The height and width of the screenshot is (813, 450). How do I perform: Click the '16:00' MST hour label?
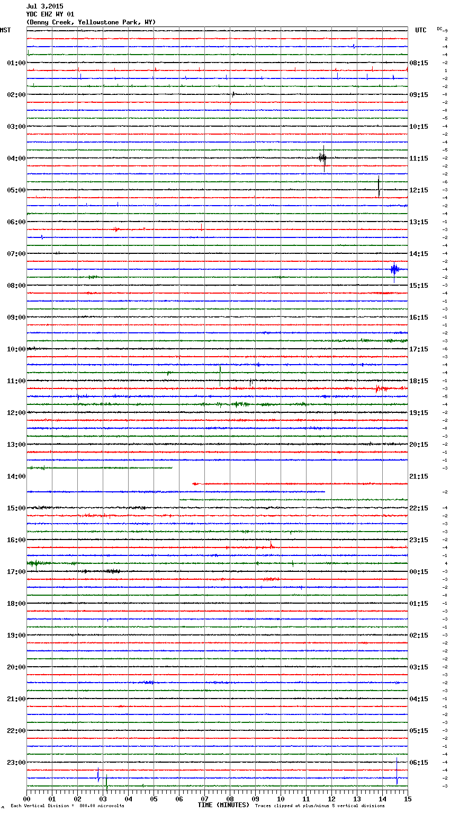[x=16, y=540]
